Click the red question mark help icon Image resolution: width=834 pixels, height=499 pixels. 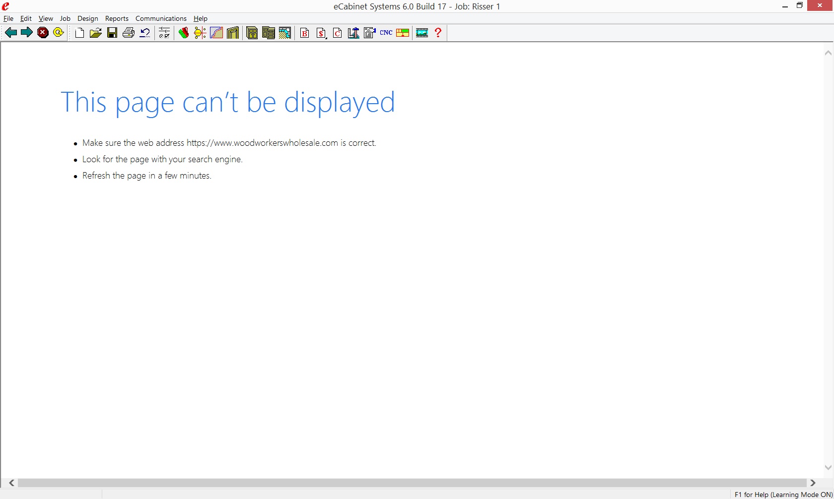[x=438, y=33]
